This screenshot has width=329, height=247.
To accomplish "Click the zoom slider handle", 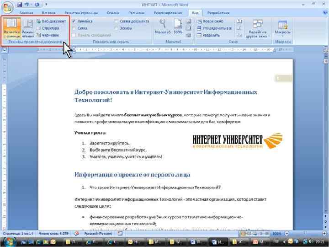I will [x=305, y=233].
